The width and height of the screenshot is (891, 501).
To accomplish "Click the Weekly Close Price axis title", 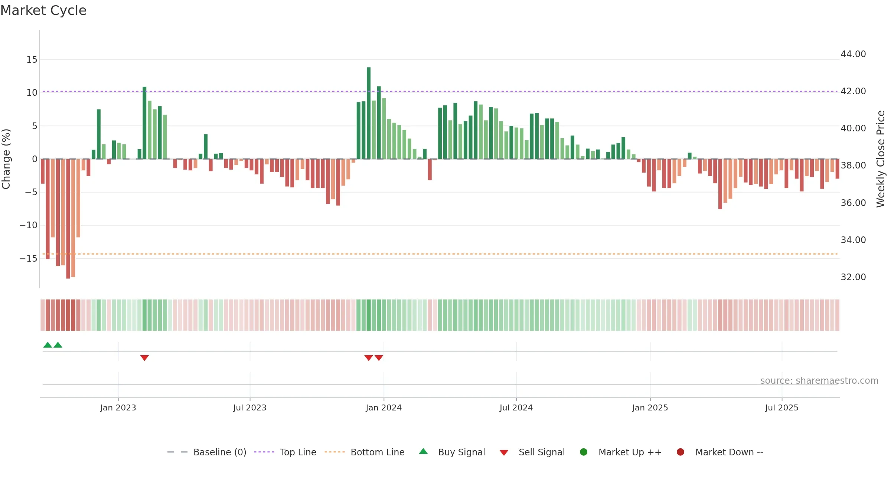I will click(881, 159).
